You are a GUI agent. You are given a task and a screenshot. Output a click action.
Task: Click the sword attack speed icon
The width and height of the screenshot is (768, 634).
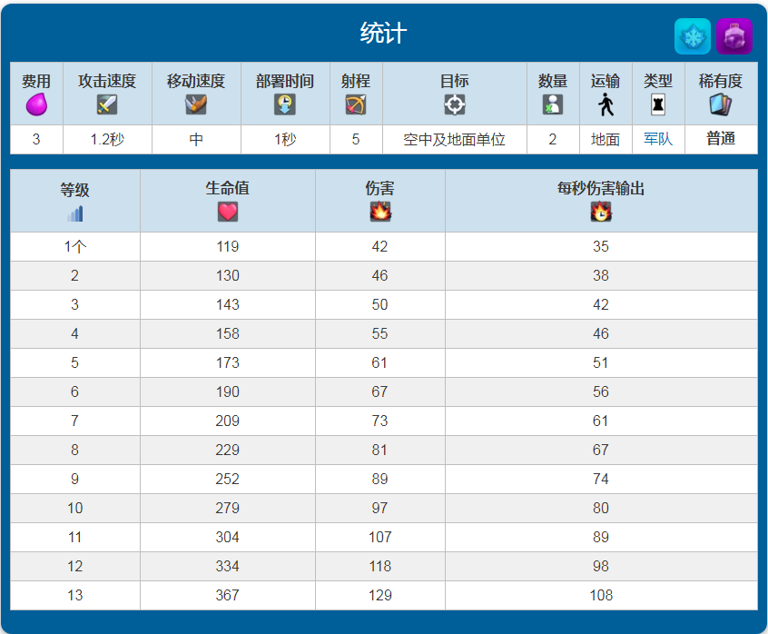[107, 104]
